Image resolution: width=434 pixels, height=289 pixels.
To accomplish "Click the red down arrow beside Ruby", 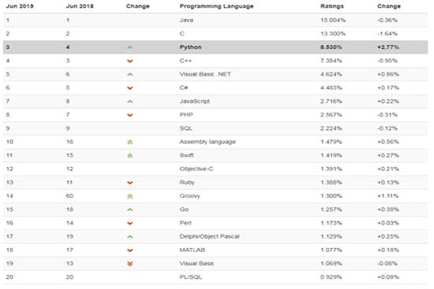I will pos(130,183).
